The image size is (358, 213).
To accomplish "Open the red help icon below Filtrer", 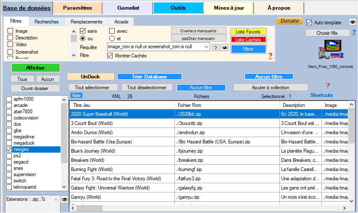I will point(270,56).
